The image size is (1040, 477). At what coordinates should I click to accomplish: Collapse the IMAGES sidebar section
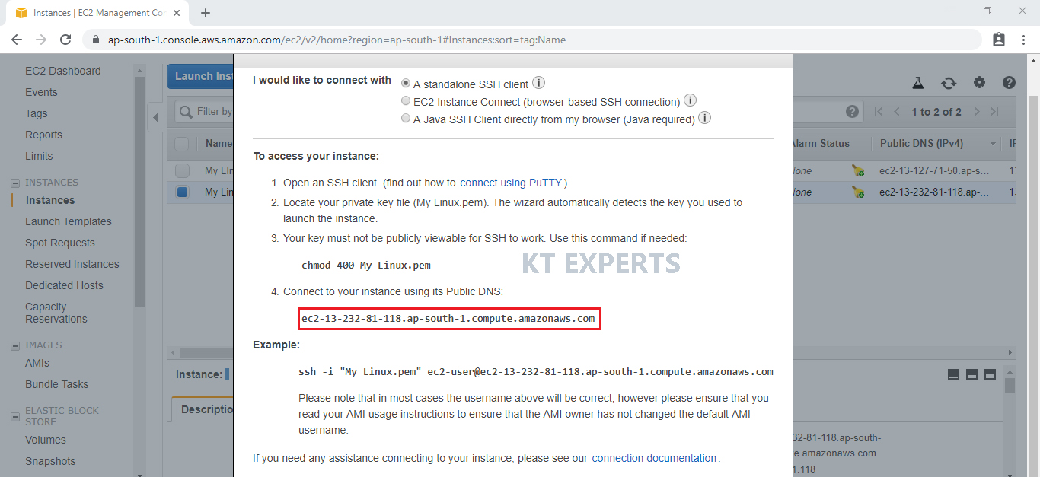click(x=15, y=345)
